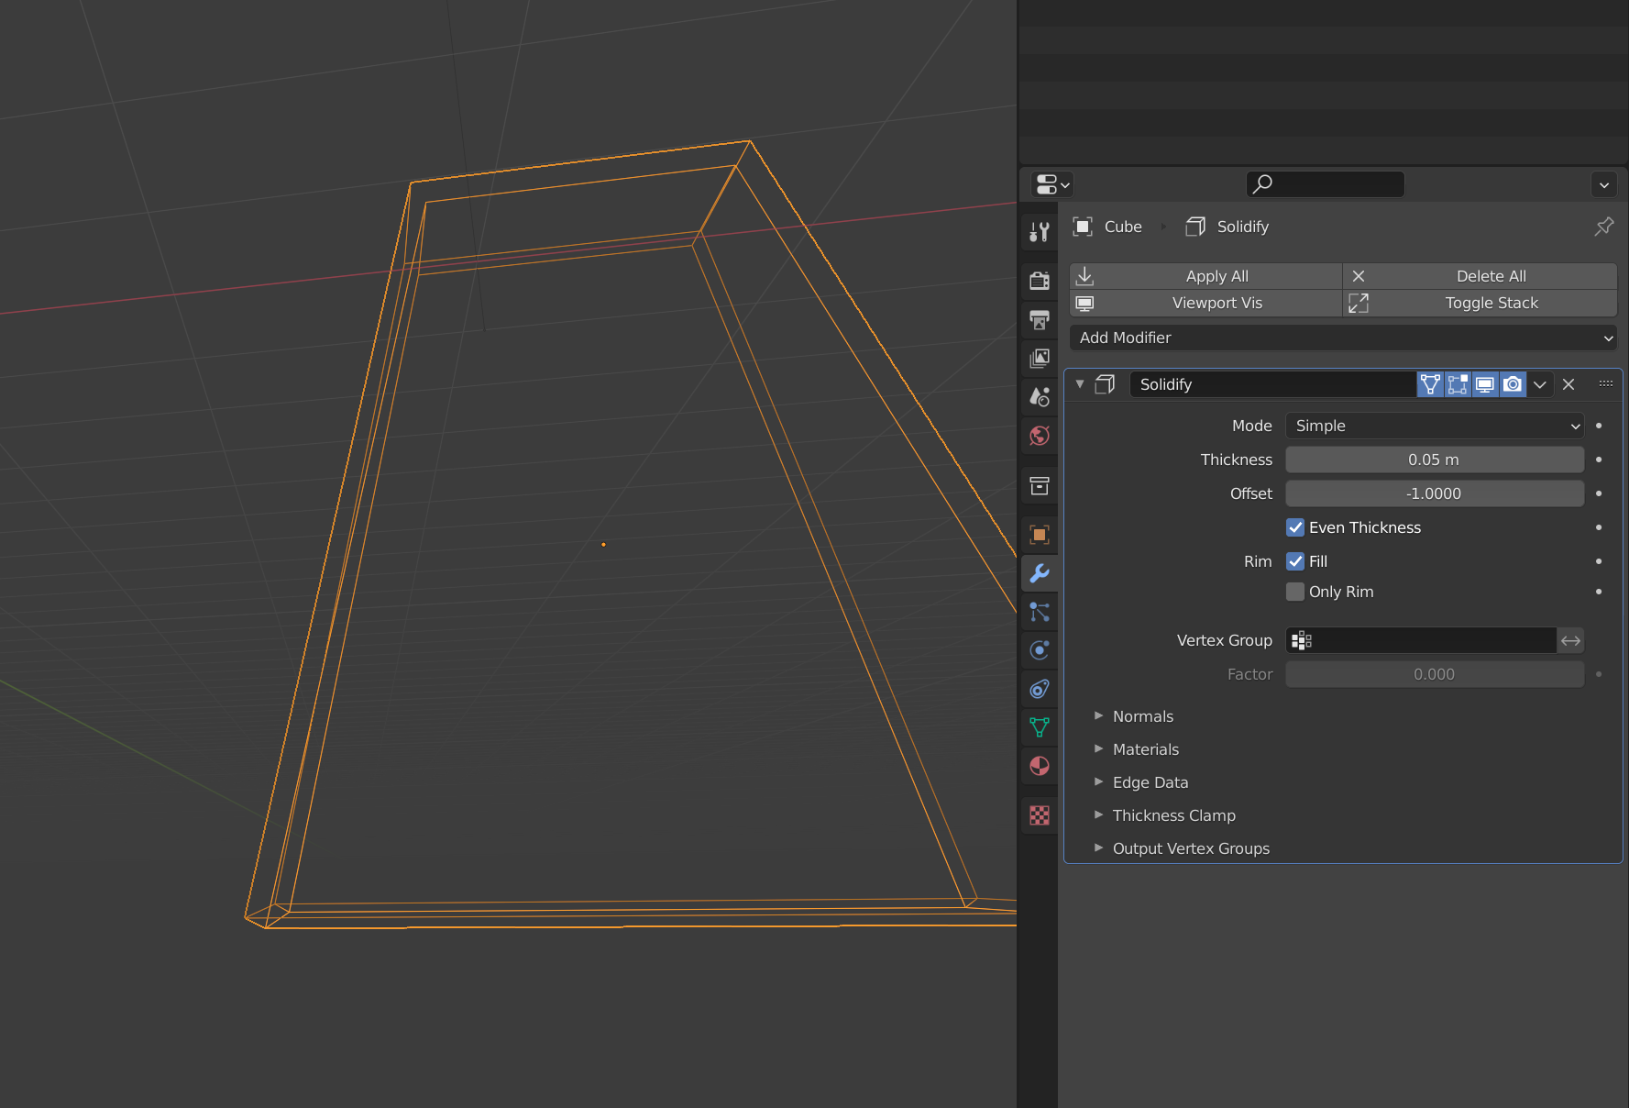Click animate dot beside Only Rim
1629x1108 pixels.
pos(1599,592)
